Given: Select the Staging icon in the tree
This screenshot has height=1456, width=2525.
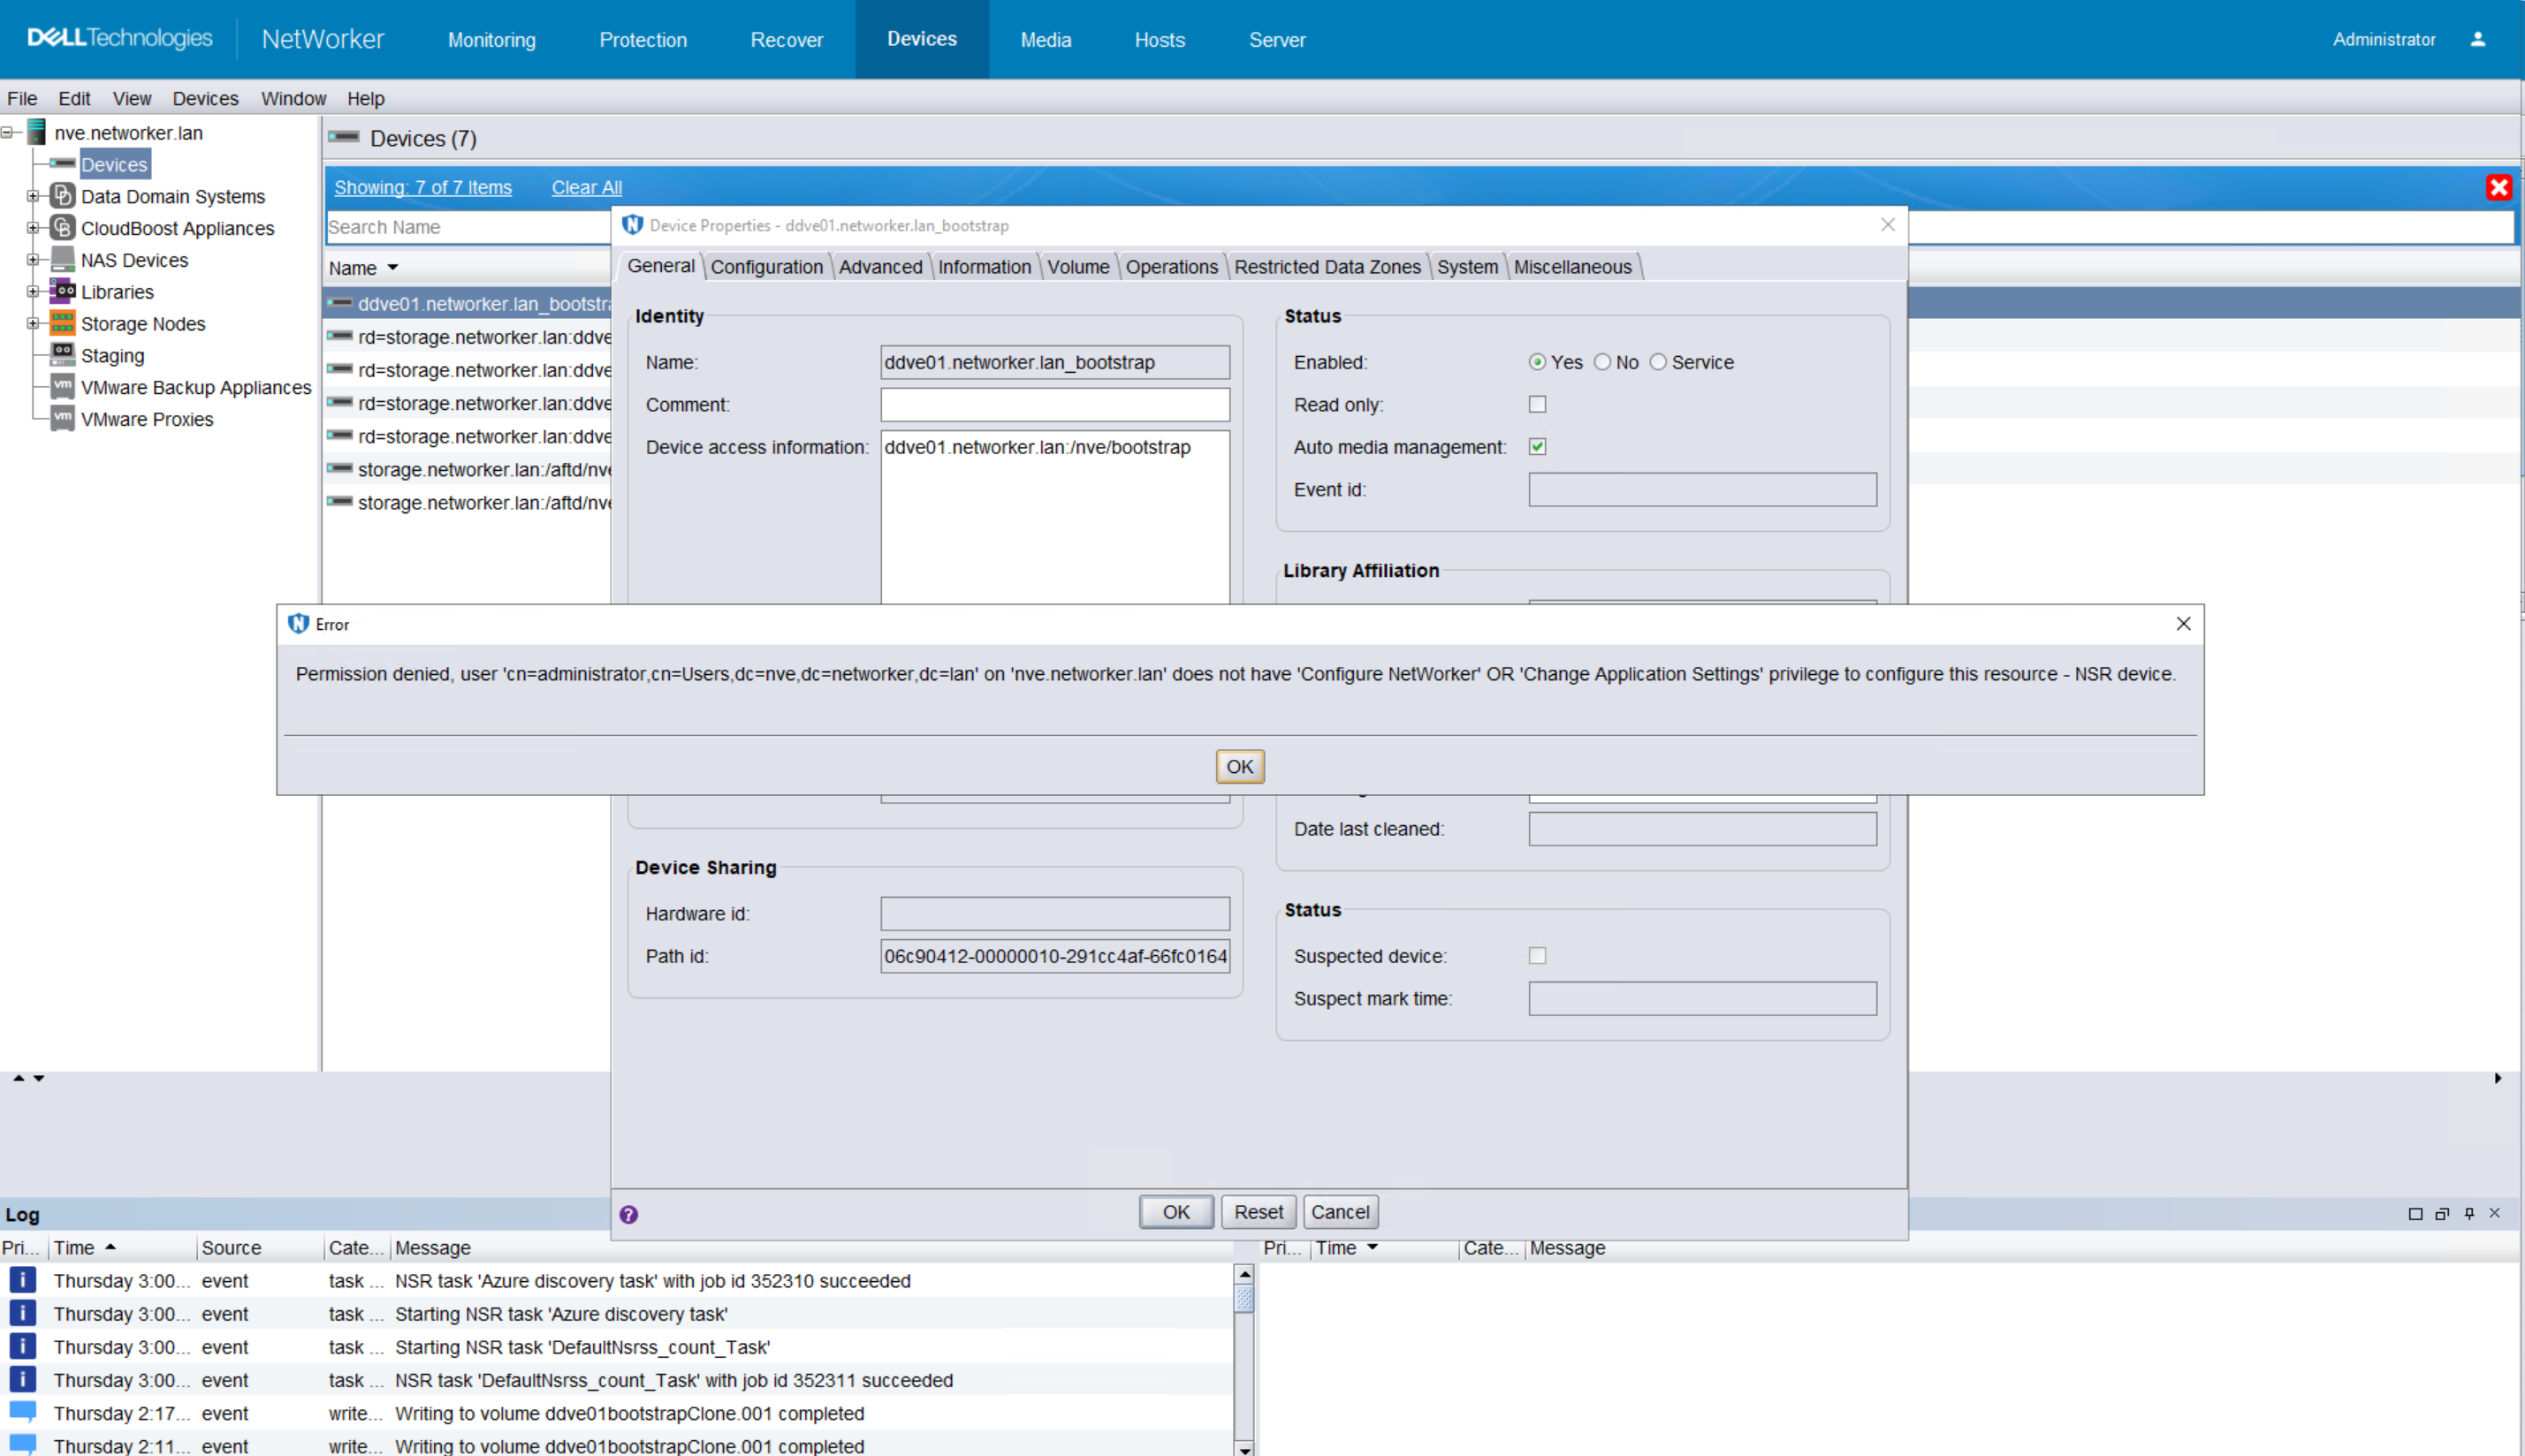Looking at the screenshot, I should pos(61,355).
